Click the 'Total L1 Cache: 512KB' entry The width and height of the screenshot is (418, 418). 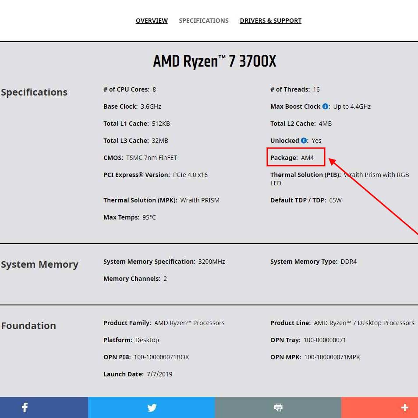pyautogui.click(x=137, y=124)
